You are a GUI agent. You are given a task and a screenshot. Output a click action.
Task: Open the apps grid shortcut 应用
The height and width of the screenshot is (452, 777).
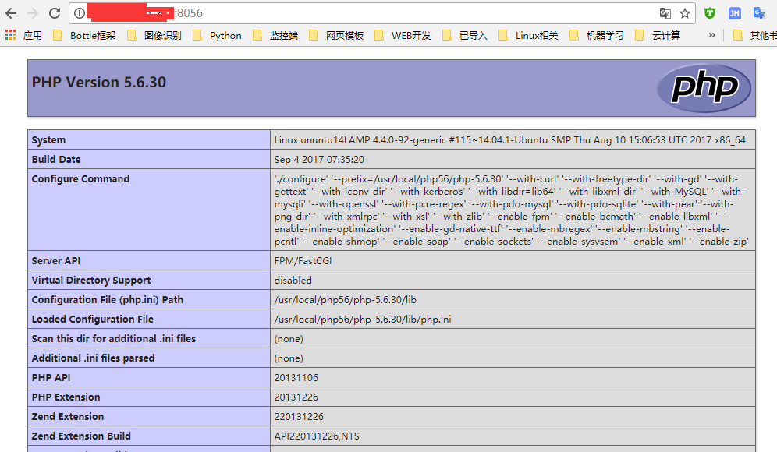click(x=23, y=35)
